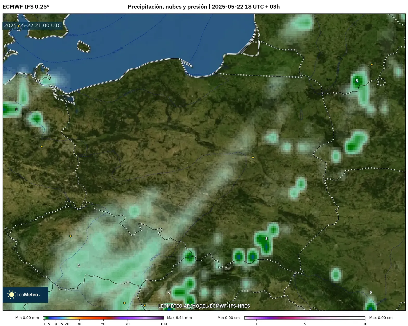
Task: Click the '20' tick on precipitation scale
Action: (x=67, y=324)
